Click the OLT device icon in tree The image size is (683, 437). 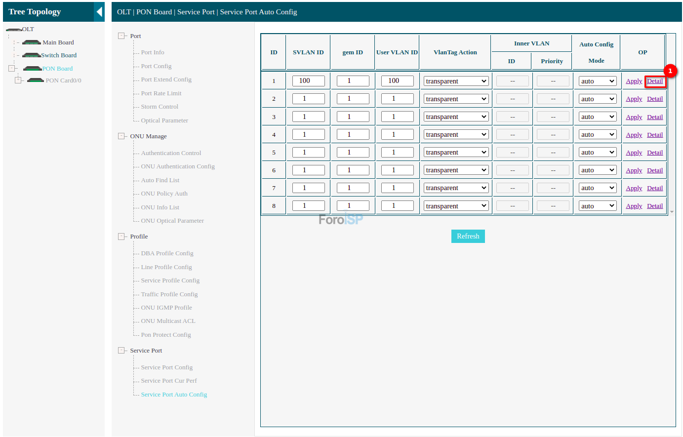point(13,30)
